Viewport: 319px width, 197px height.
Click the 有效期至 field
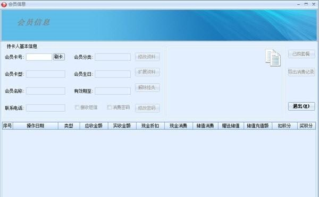pos(113,91)
